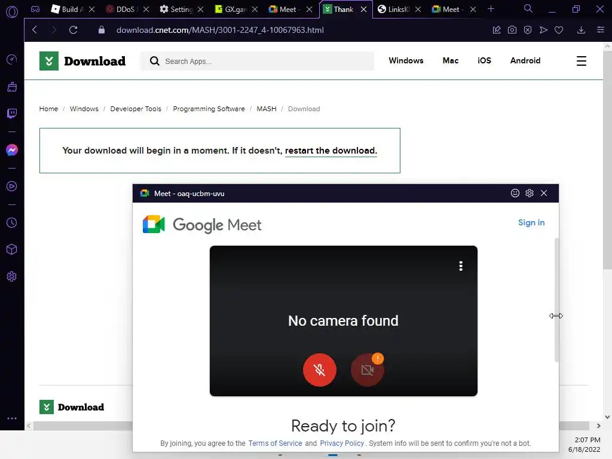The height and width of the screenshot is (459, 612).
Task: Close the Meet popup window
Action: click(x=544, y=193)
